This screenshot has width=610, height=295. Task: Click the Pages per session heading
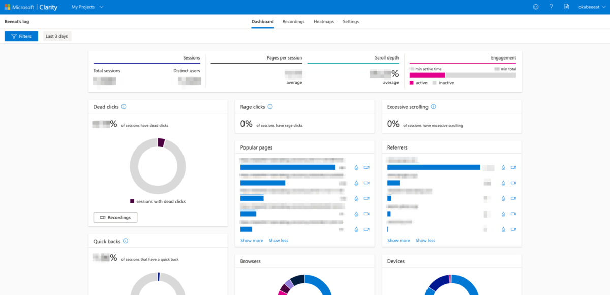[x=284, y=58]
